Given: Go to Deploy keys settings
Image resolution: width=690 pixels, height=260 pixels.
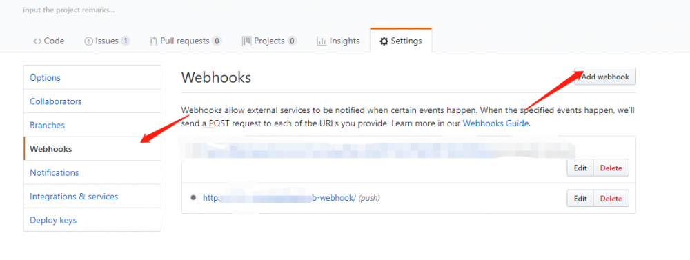Looking at the screenshot, I should click(x=92, y=220).
